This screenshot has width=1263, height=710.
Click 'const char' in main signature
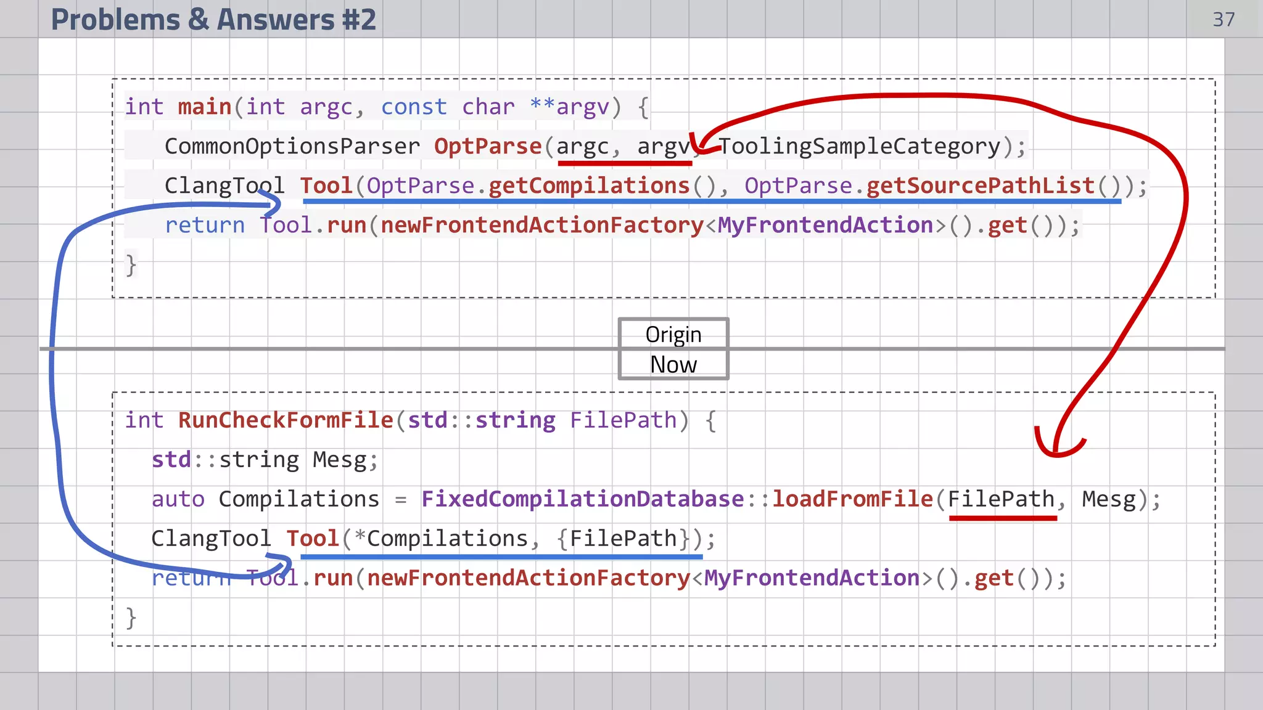[448, 107]
